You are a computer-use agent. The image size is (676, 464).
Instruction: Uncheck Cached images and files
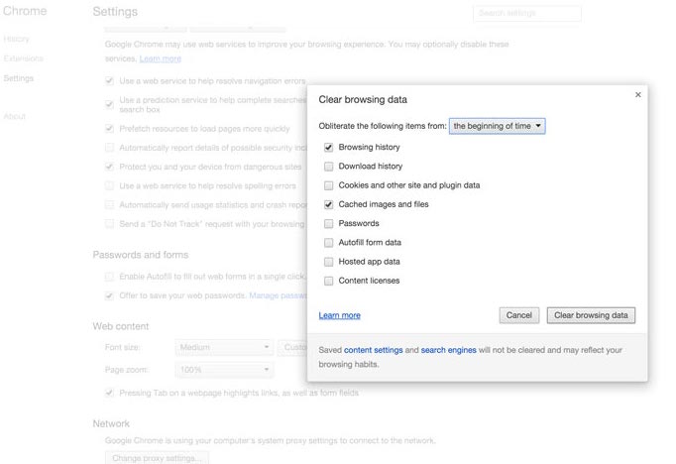328,204
